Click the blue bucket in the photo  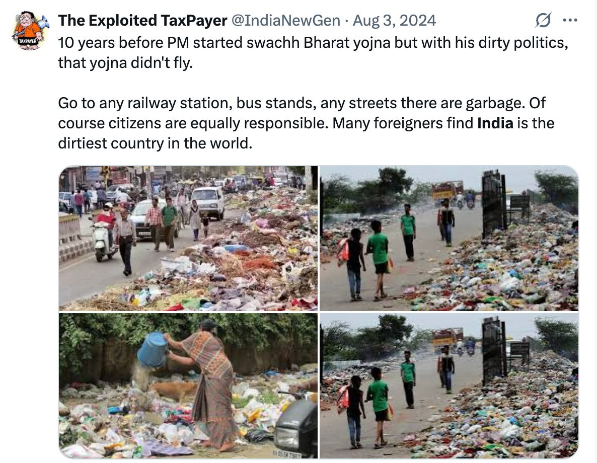point(152,350)
